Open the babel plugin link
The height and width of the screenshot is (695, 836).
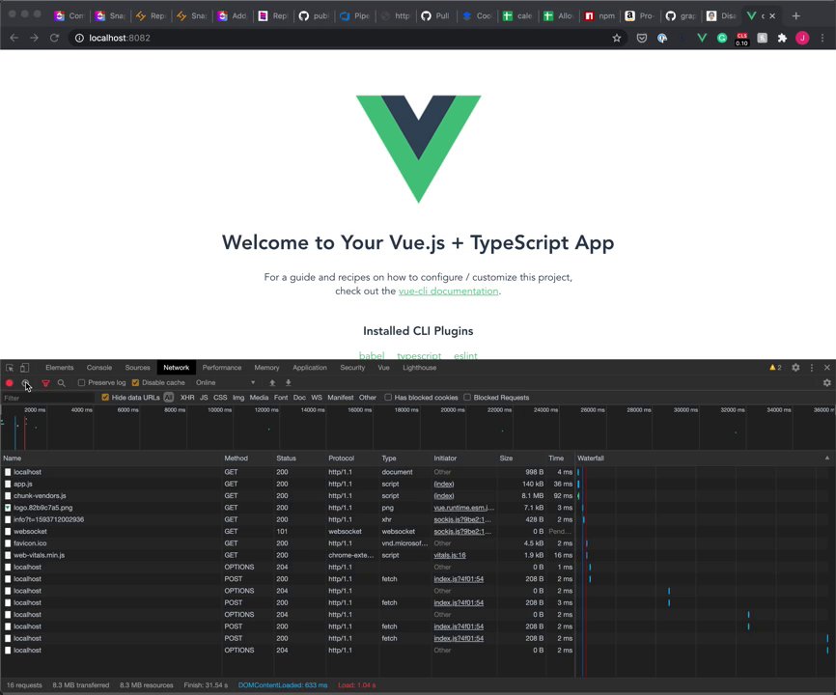point(372,355)
